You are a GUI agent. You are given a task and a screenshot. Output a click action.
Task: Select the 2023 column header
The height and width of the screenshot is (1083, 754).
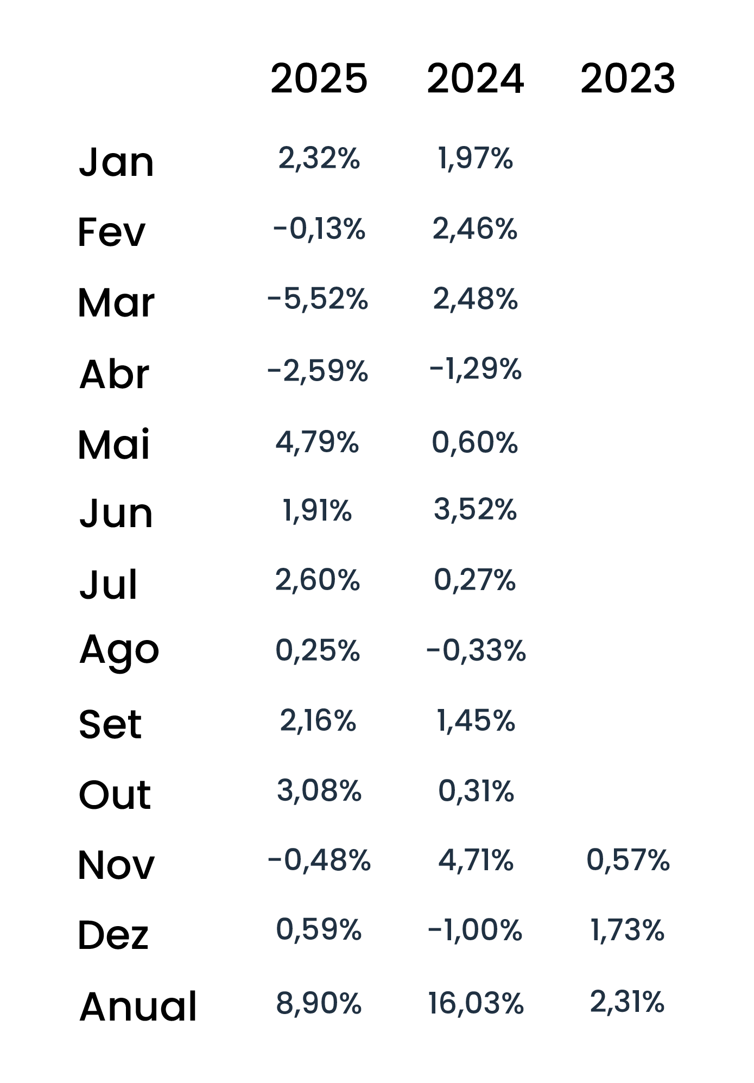click(x=628, y=79)
